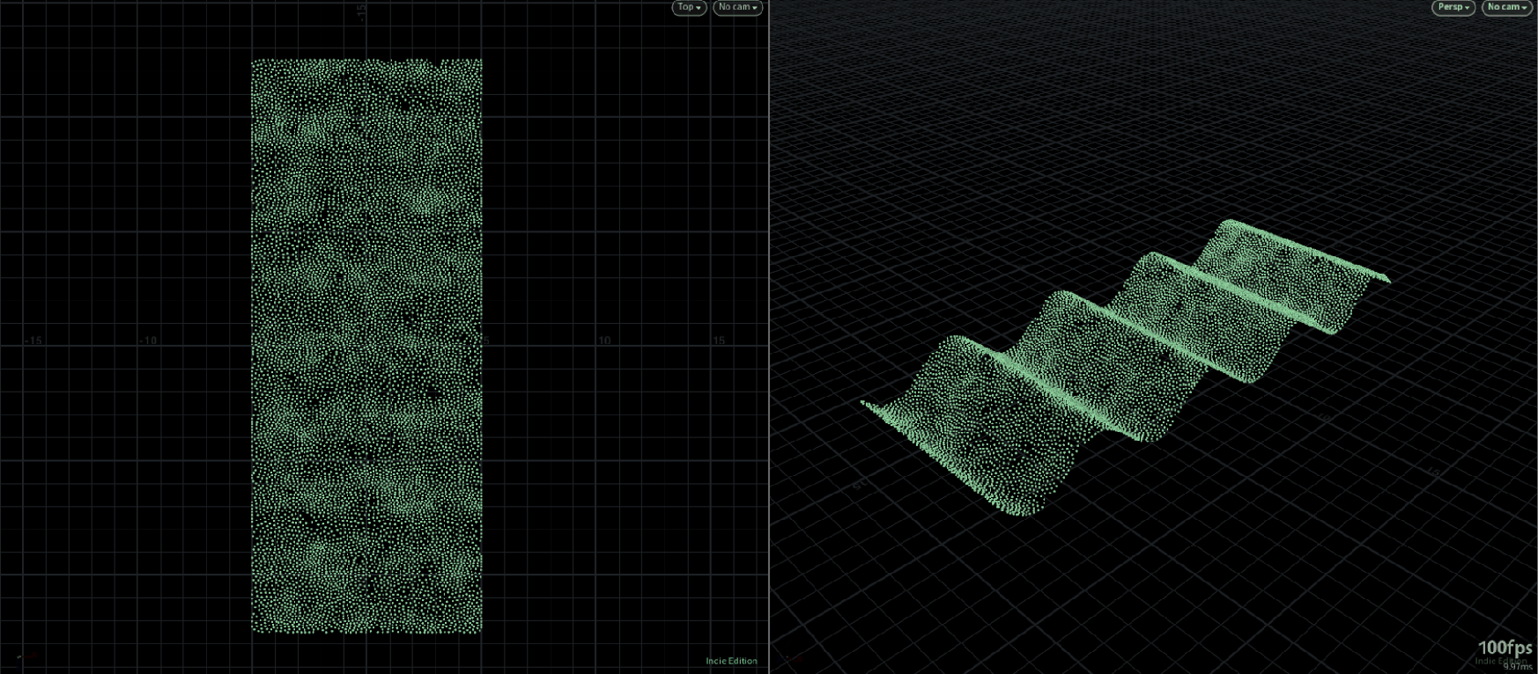Open No cam dropdown in Top viewport
This screenshot has width=1538, height=674.
[x=737, y=8]
